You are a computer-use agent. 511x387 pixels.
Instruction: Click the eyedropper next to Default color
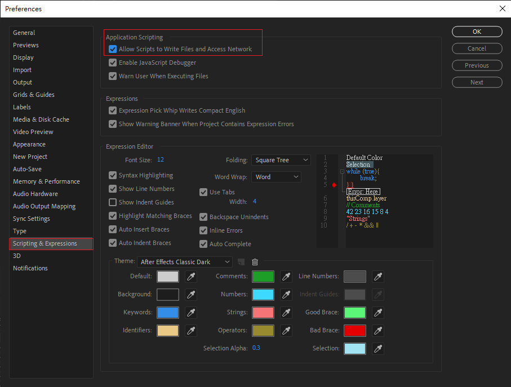click(191, 277)
